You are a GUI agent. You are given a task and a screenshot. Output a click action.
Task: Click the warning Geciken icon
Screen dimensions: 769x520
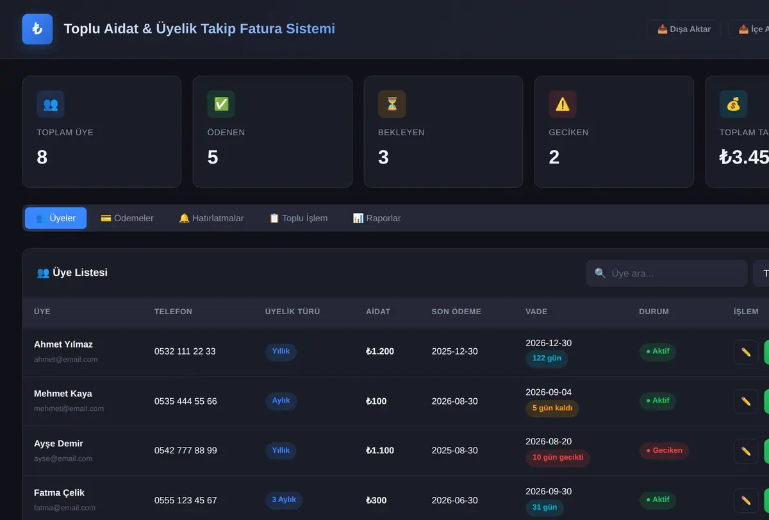[x=563, y=104]
